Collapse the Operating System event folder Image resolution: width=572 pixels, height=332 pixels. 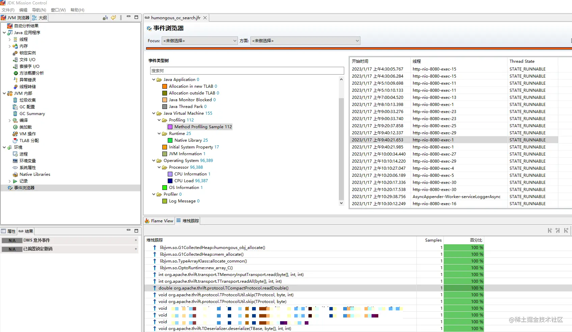click(154, 161)
